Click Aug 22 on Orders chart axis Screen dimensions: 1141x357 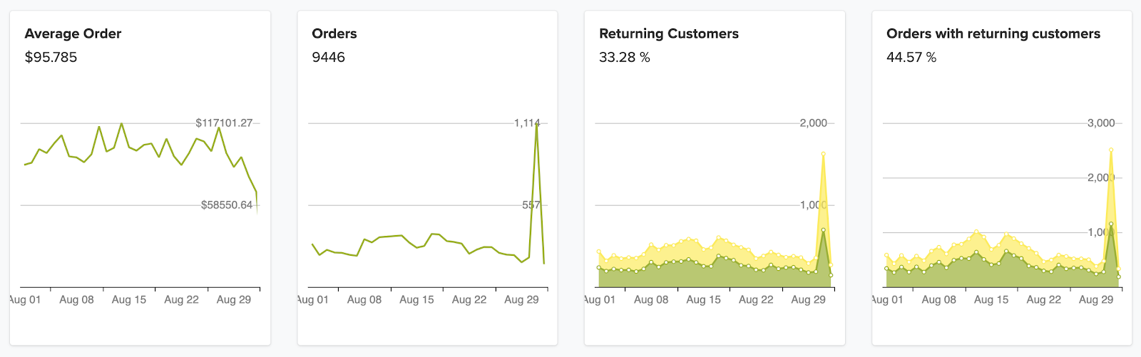(x=469, y=300)
